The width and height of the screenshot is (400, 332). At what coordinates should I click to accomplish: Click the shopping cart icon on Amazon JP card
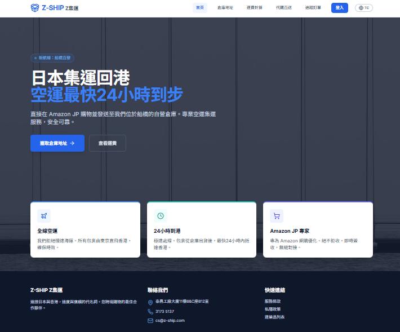[x=277, y=216]
